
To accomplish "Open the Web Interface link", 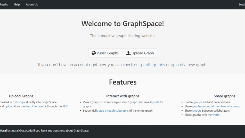I will click(34, 106).
